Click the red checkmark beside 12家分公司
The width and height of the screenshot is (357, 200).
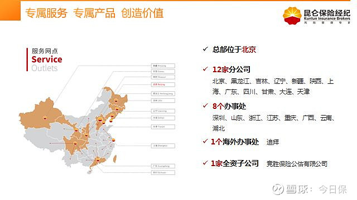coord(205,69)
